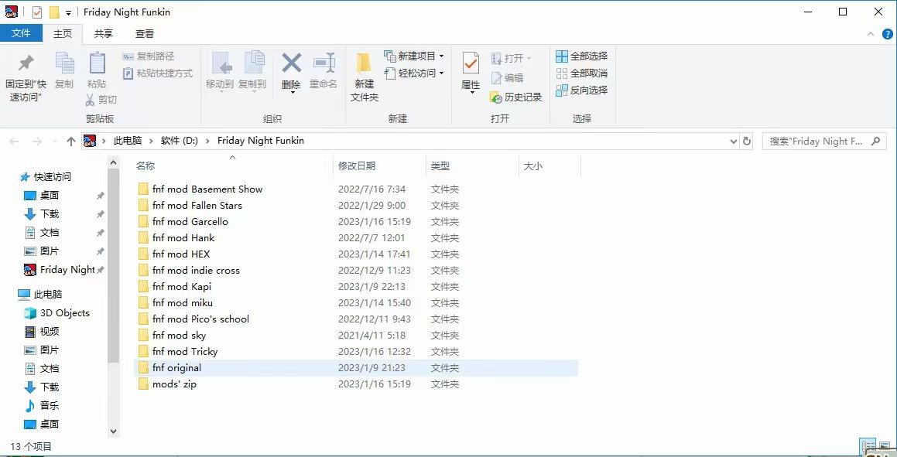Screen dimensions: 897x457
Task: Open the Open (打开) dropdown in ribbon
Action: [529, 58]
